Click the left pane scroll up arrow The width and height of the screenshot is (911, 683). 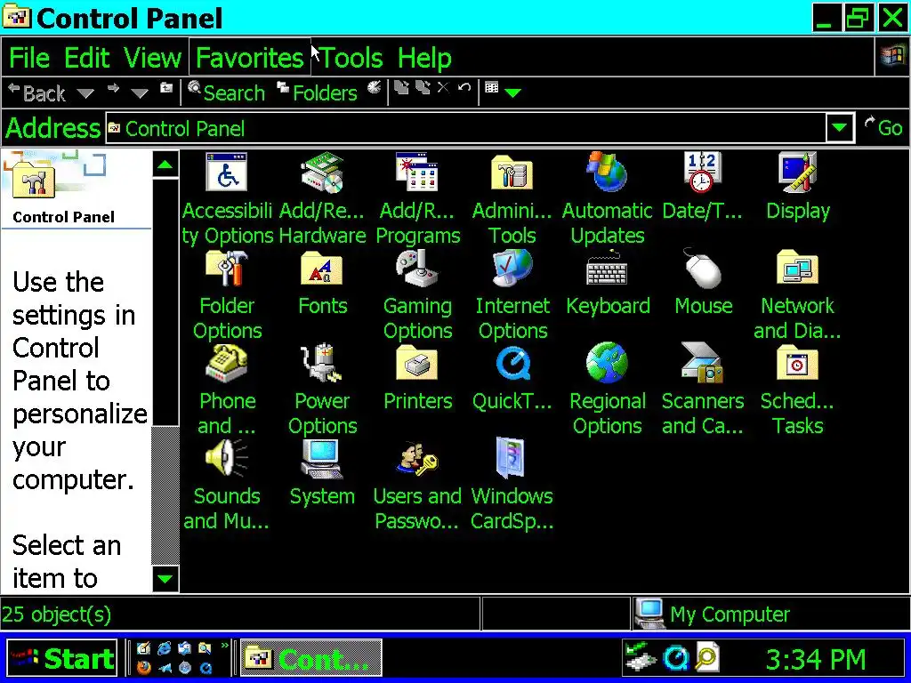pos(165,165)
